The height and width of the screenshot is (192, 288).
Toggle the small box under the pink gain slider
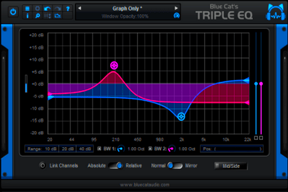261,138
